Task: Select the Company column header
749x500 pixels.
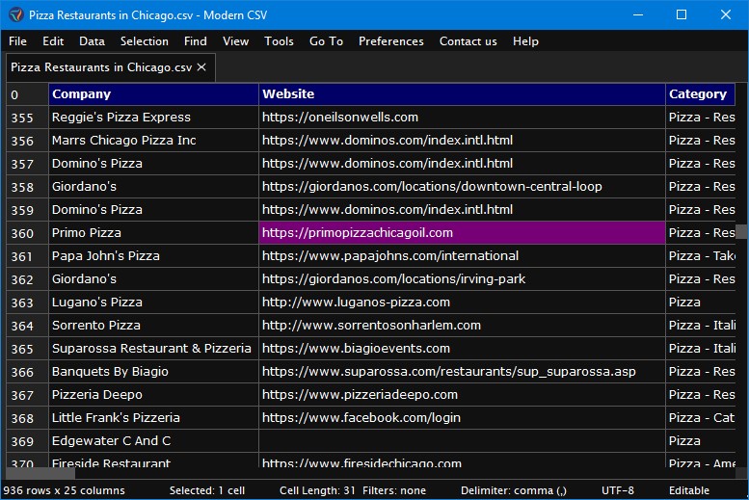Action: 153,94
